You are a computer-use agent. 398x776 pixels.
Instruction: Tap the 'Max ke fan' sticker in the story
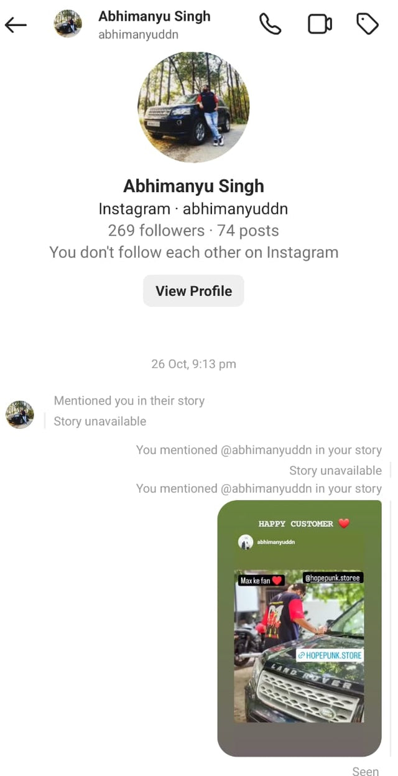[x=261, y=581]
